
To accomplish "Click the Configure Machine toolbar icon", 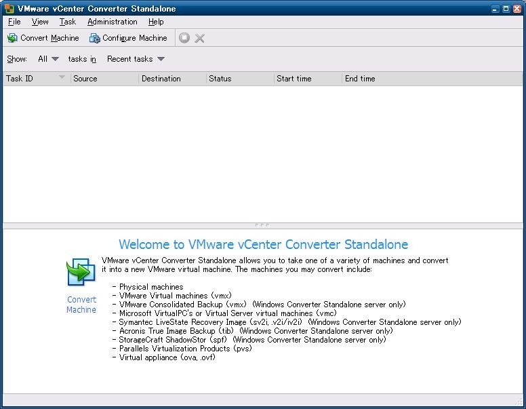I will (95, 38).
